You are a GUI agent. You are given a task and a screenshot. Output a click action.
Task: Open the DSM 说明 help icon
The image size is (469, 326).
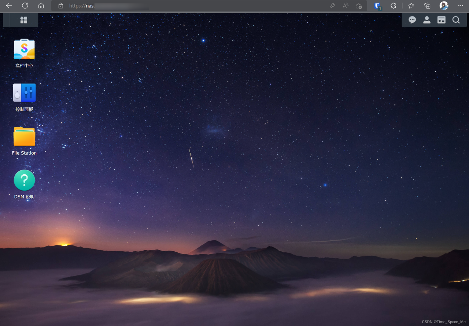coord(24,180)
